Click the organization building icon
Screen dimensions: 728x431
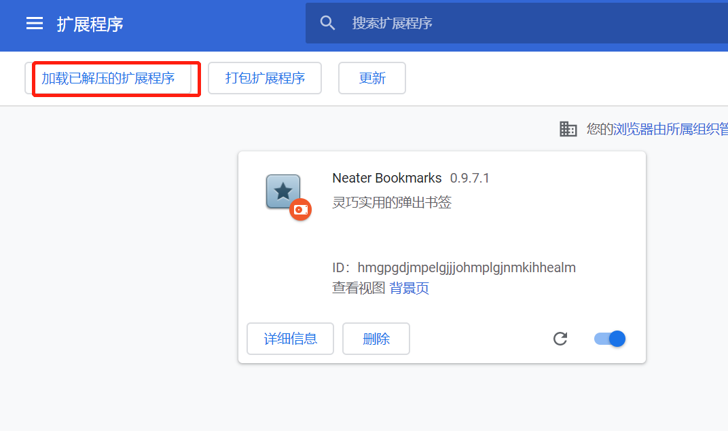click(568, 129)
